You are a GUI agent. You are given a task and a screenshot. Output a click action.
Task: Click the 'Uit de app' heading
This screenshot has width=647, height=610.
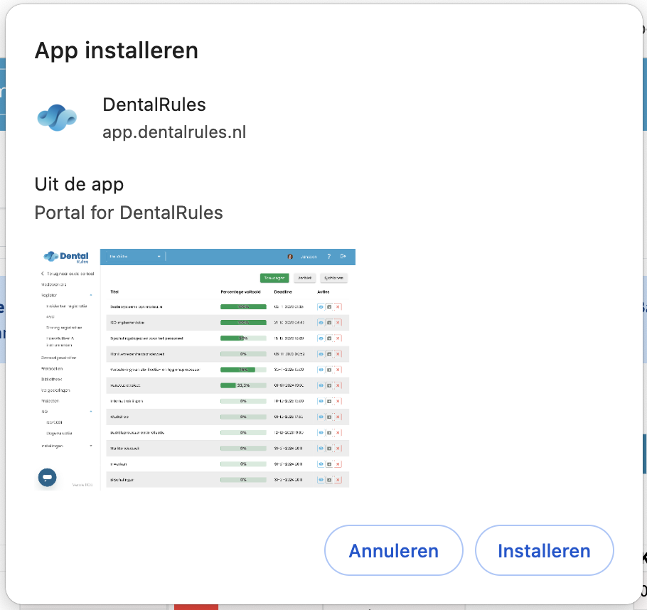click(x=79, y=184)
